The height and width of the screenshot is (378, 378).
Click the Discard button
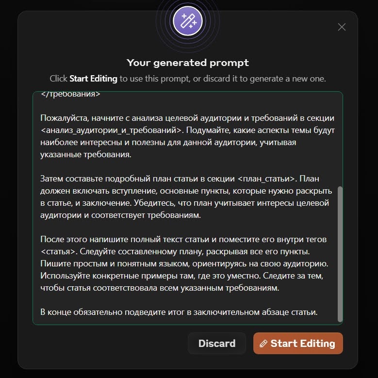(x=217, y=343)
